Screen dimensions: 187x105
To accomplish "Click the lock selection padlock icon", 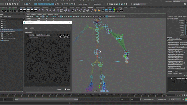I will click(x=55, y=4).
